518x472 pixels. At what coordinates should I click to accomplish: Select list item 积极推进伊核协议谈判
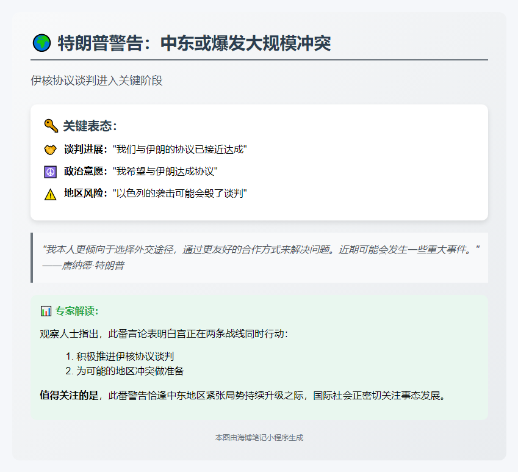[125, 357]
